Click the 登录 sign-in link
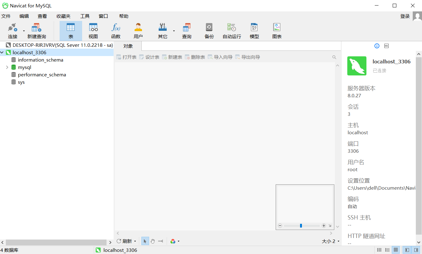 pos(405,16)
